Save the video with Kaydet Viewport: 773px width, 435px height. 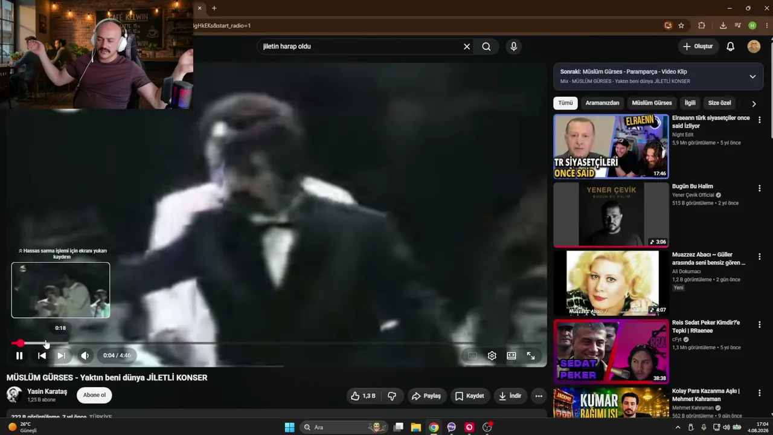click(x=469, y=396)
